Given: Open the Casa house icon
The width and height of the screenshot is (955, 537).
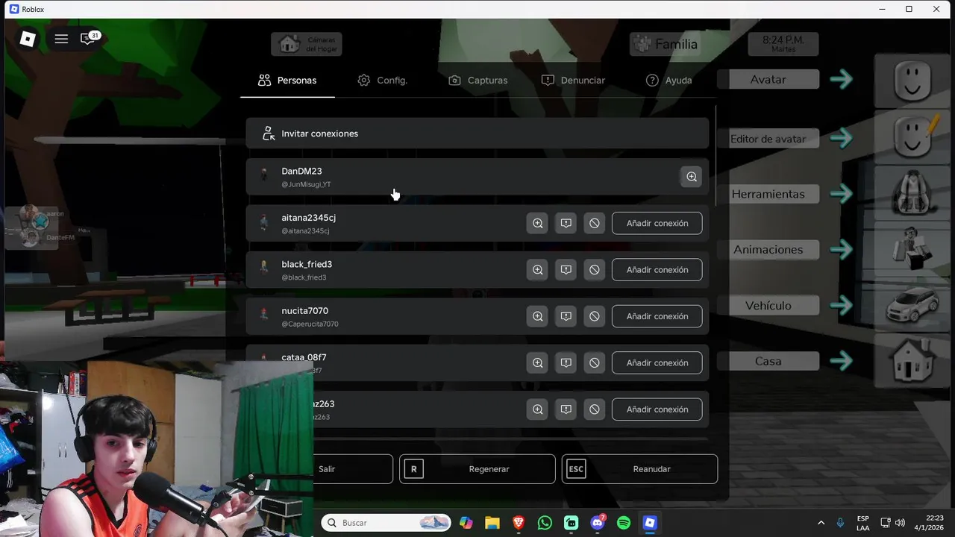Looking at the screenshot, I should click(x=914, y=360).
